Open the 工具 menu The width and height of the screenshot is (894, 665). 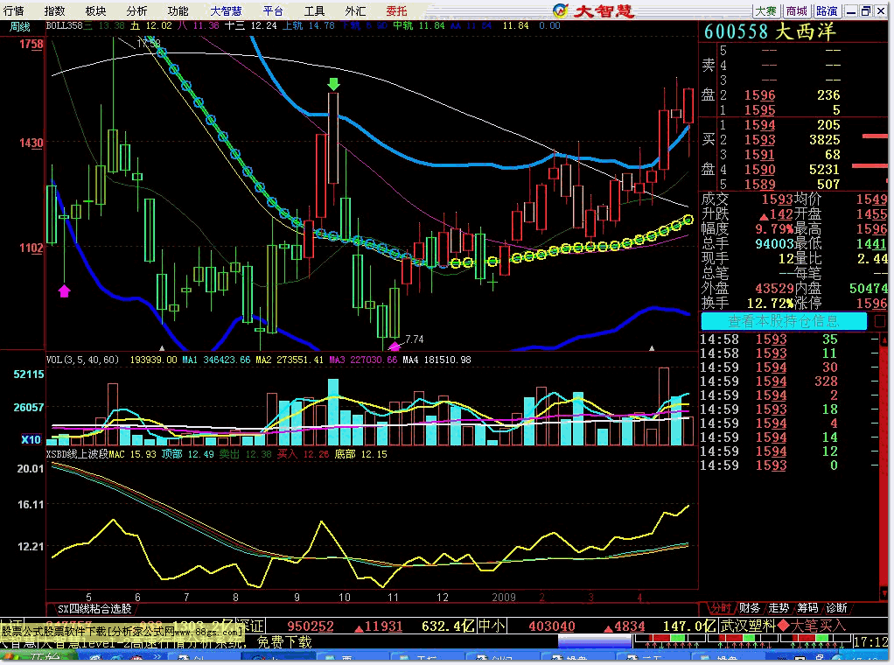tap(314, 10)
